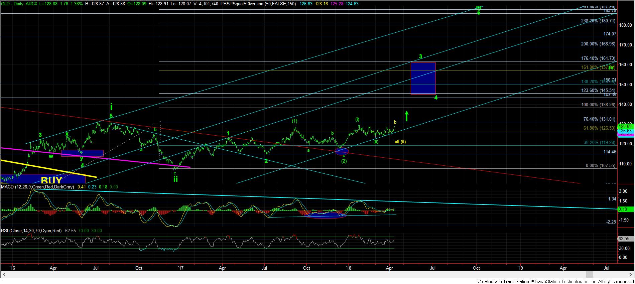Click the yellow 'alt (ii)' wave label
The width and height of the screenshot is (635, 284).
[400, 142]
